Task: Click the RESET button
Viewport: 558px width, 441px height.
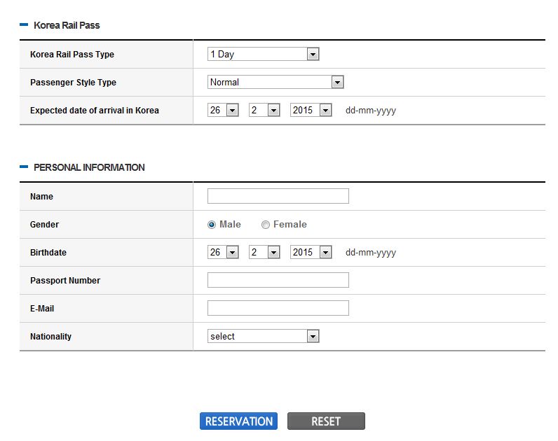Action: coord(326,421)
